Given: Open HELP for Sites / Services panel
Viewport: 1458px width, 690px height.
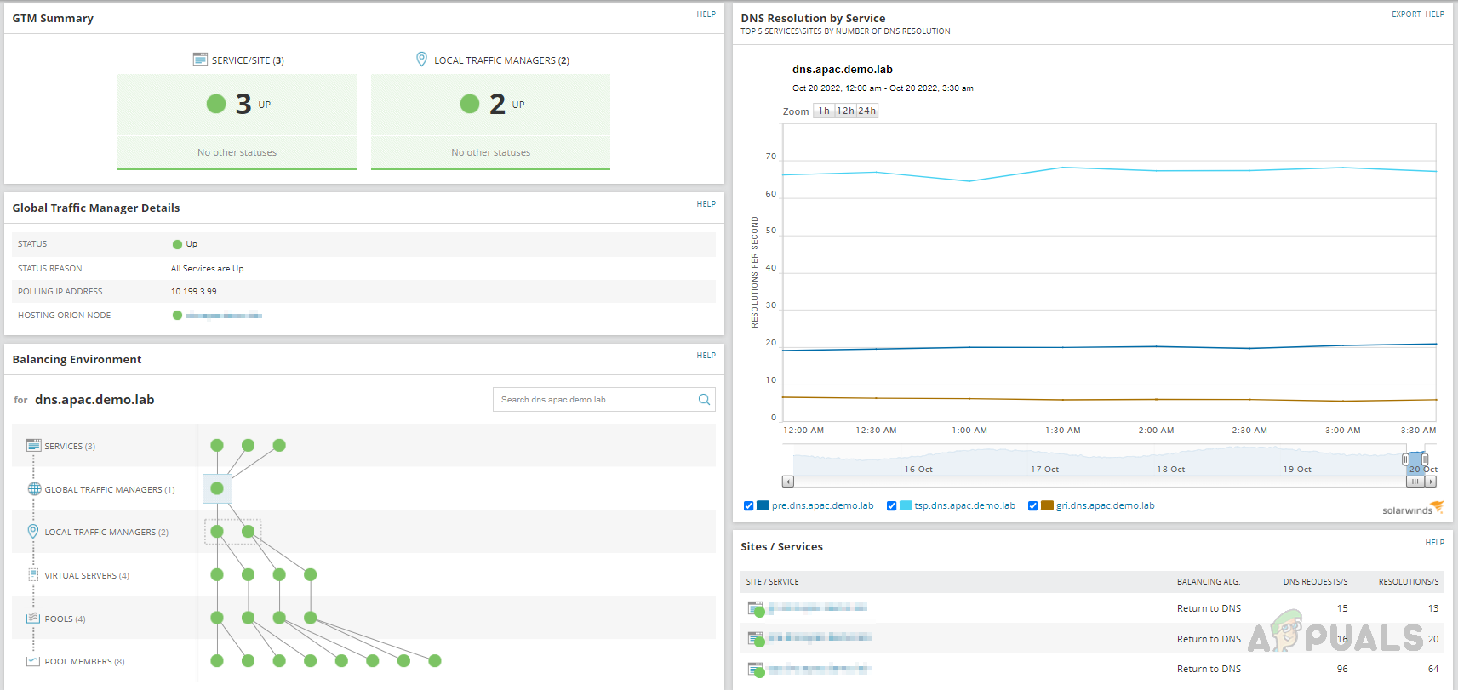Looking at the screenshot, I should tap(1434, 543).
